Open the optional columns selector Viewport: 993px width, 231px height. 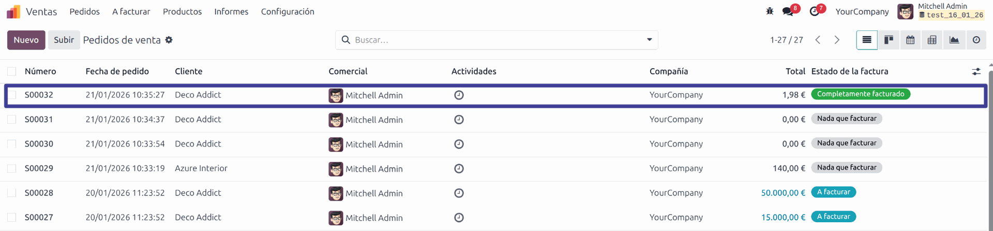tap(976, 72)
